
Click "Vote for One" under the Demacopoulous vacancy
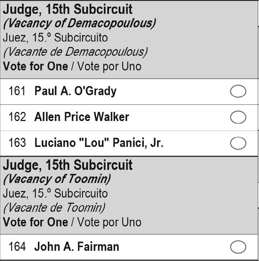(35, 66)
